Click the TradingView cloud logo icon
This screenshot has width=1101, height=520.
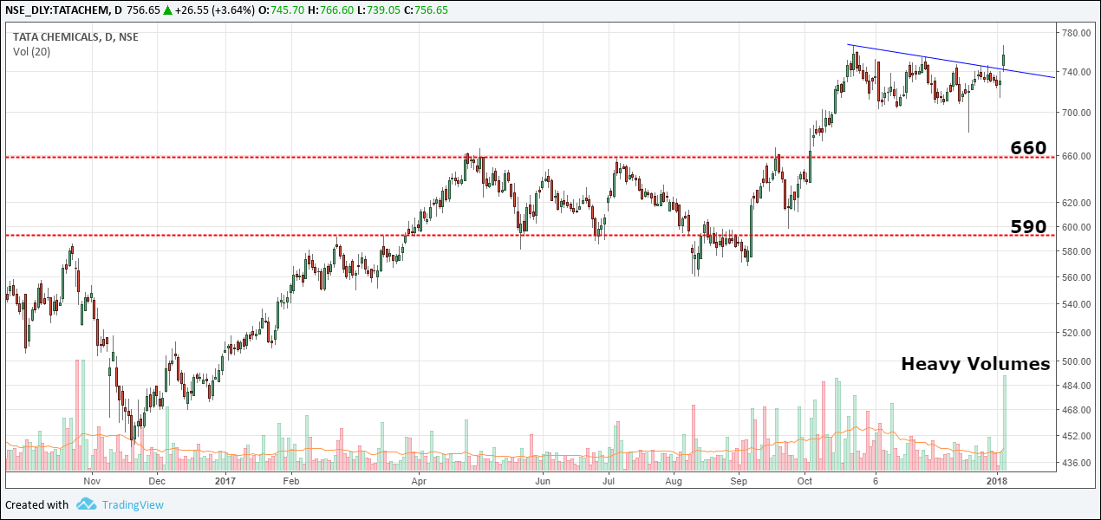coord(85,504)
